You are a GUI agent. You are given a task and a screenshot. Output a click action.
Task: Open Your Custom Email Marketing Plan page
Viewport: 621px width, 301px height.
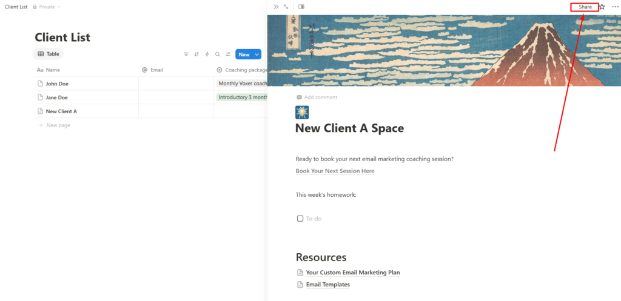353,273
